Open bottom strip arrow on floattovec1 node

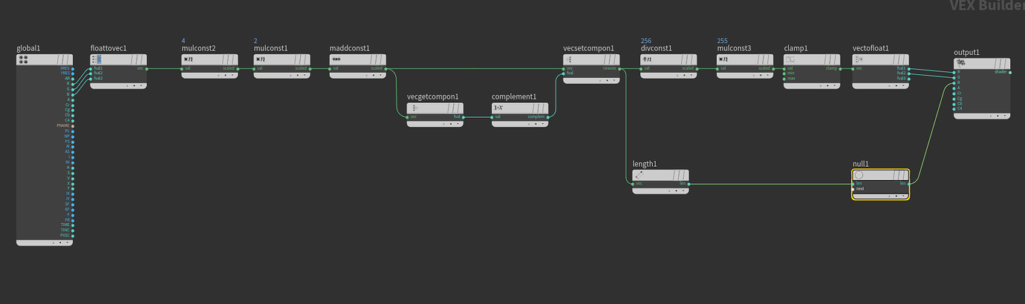point(141,86)
